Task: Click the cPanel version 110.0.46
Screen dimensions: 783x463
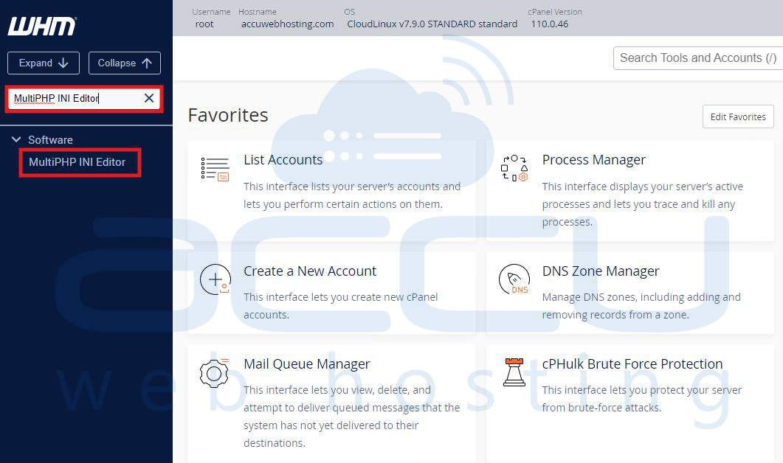Action: pos(549,24)
